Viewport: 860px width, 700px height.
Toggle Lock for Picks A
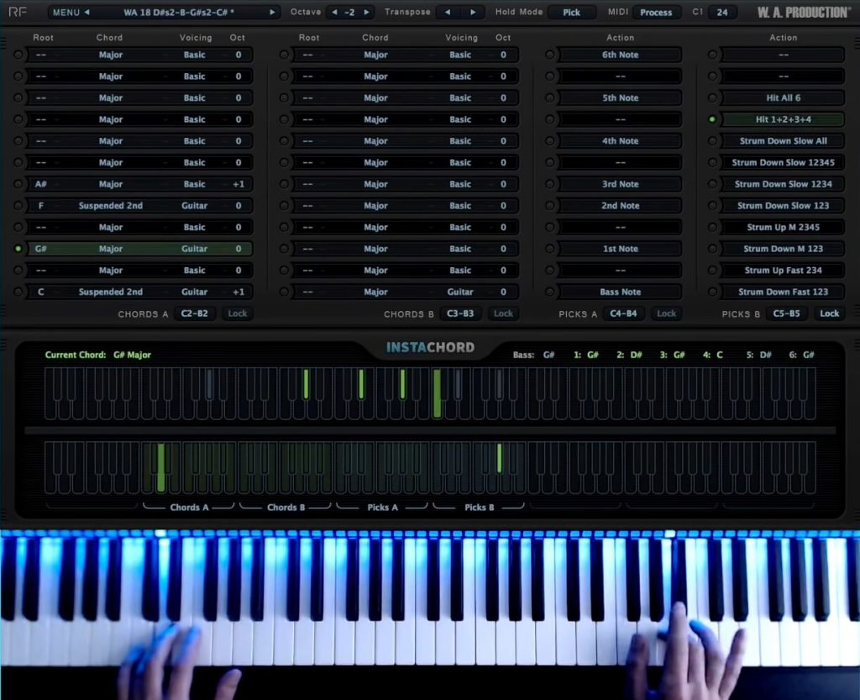[x=666, y=313]
